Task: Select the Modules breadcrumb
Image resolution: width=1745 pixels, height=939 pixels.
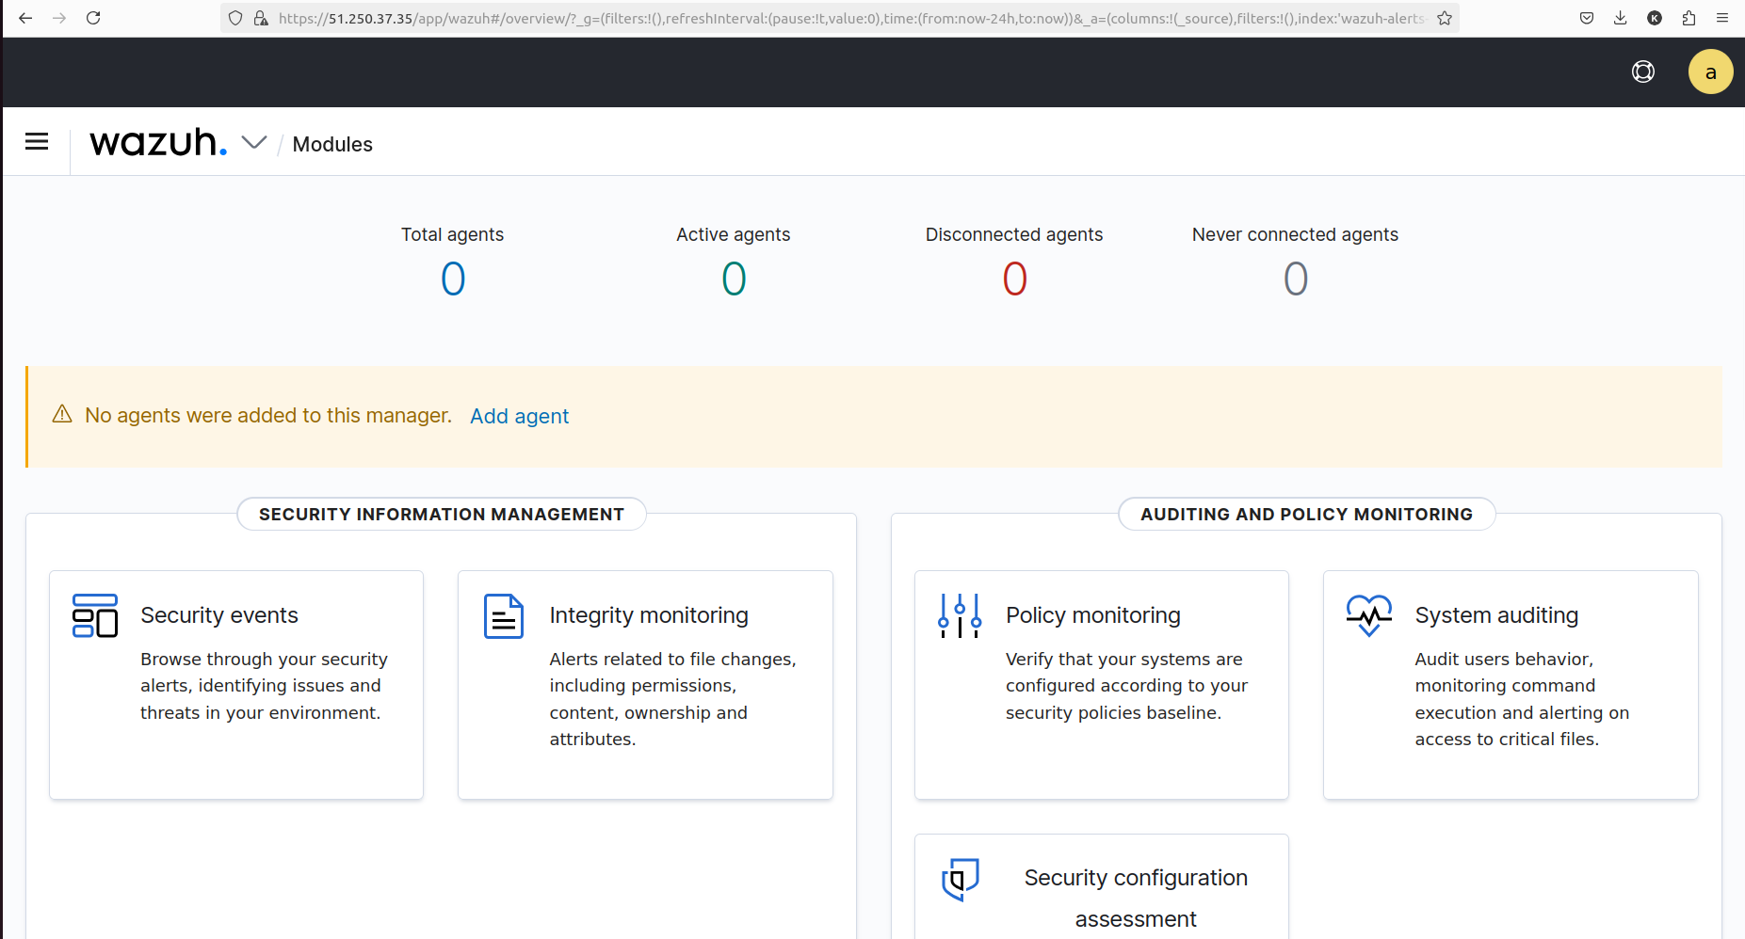Action: click(x=332, y=144)
